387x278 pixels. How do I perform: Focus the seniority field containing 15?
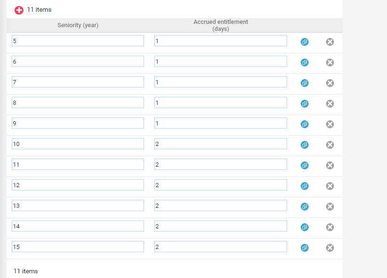click(78, 247)
